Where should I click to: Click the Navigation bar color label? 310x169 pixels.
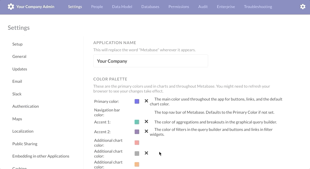click(107, 112)
